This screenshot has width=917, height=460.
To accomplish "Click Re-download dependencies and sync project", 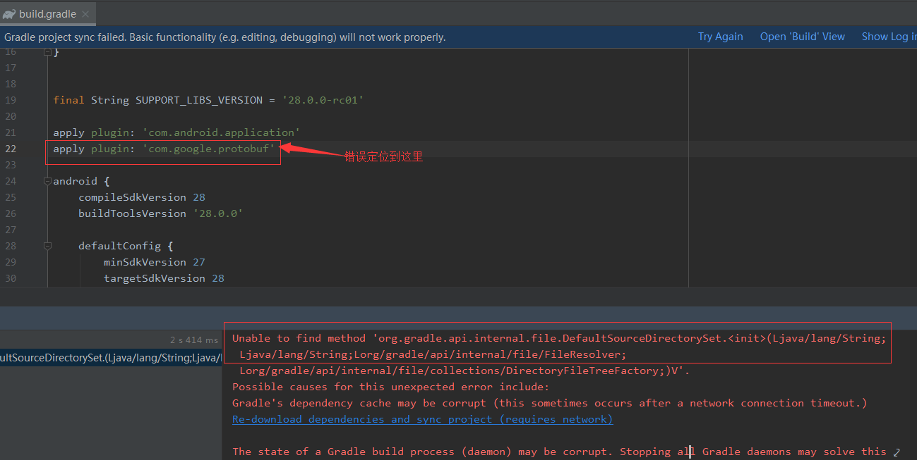I will click(x=421, y=418).
